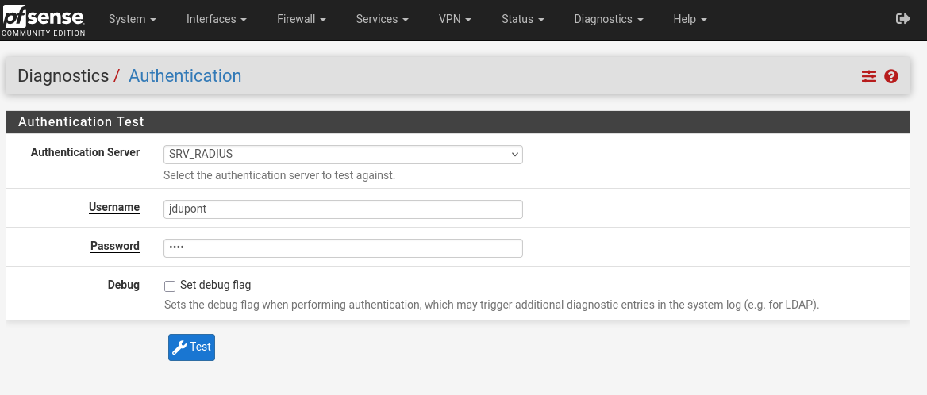Expand the VPN menu

(455, 19)
